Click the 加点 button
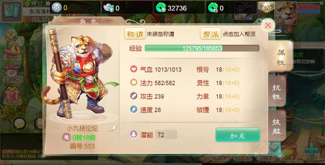Screen dimensions: 325x165 [238, 135]
